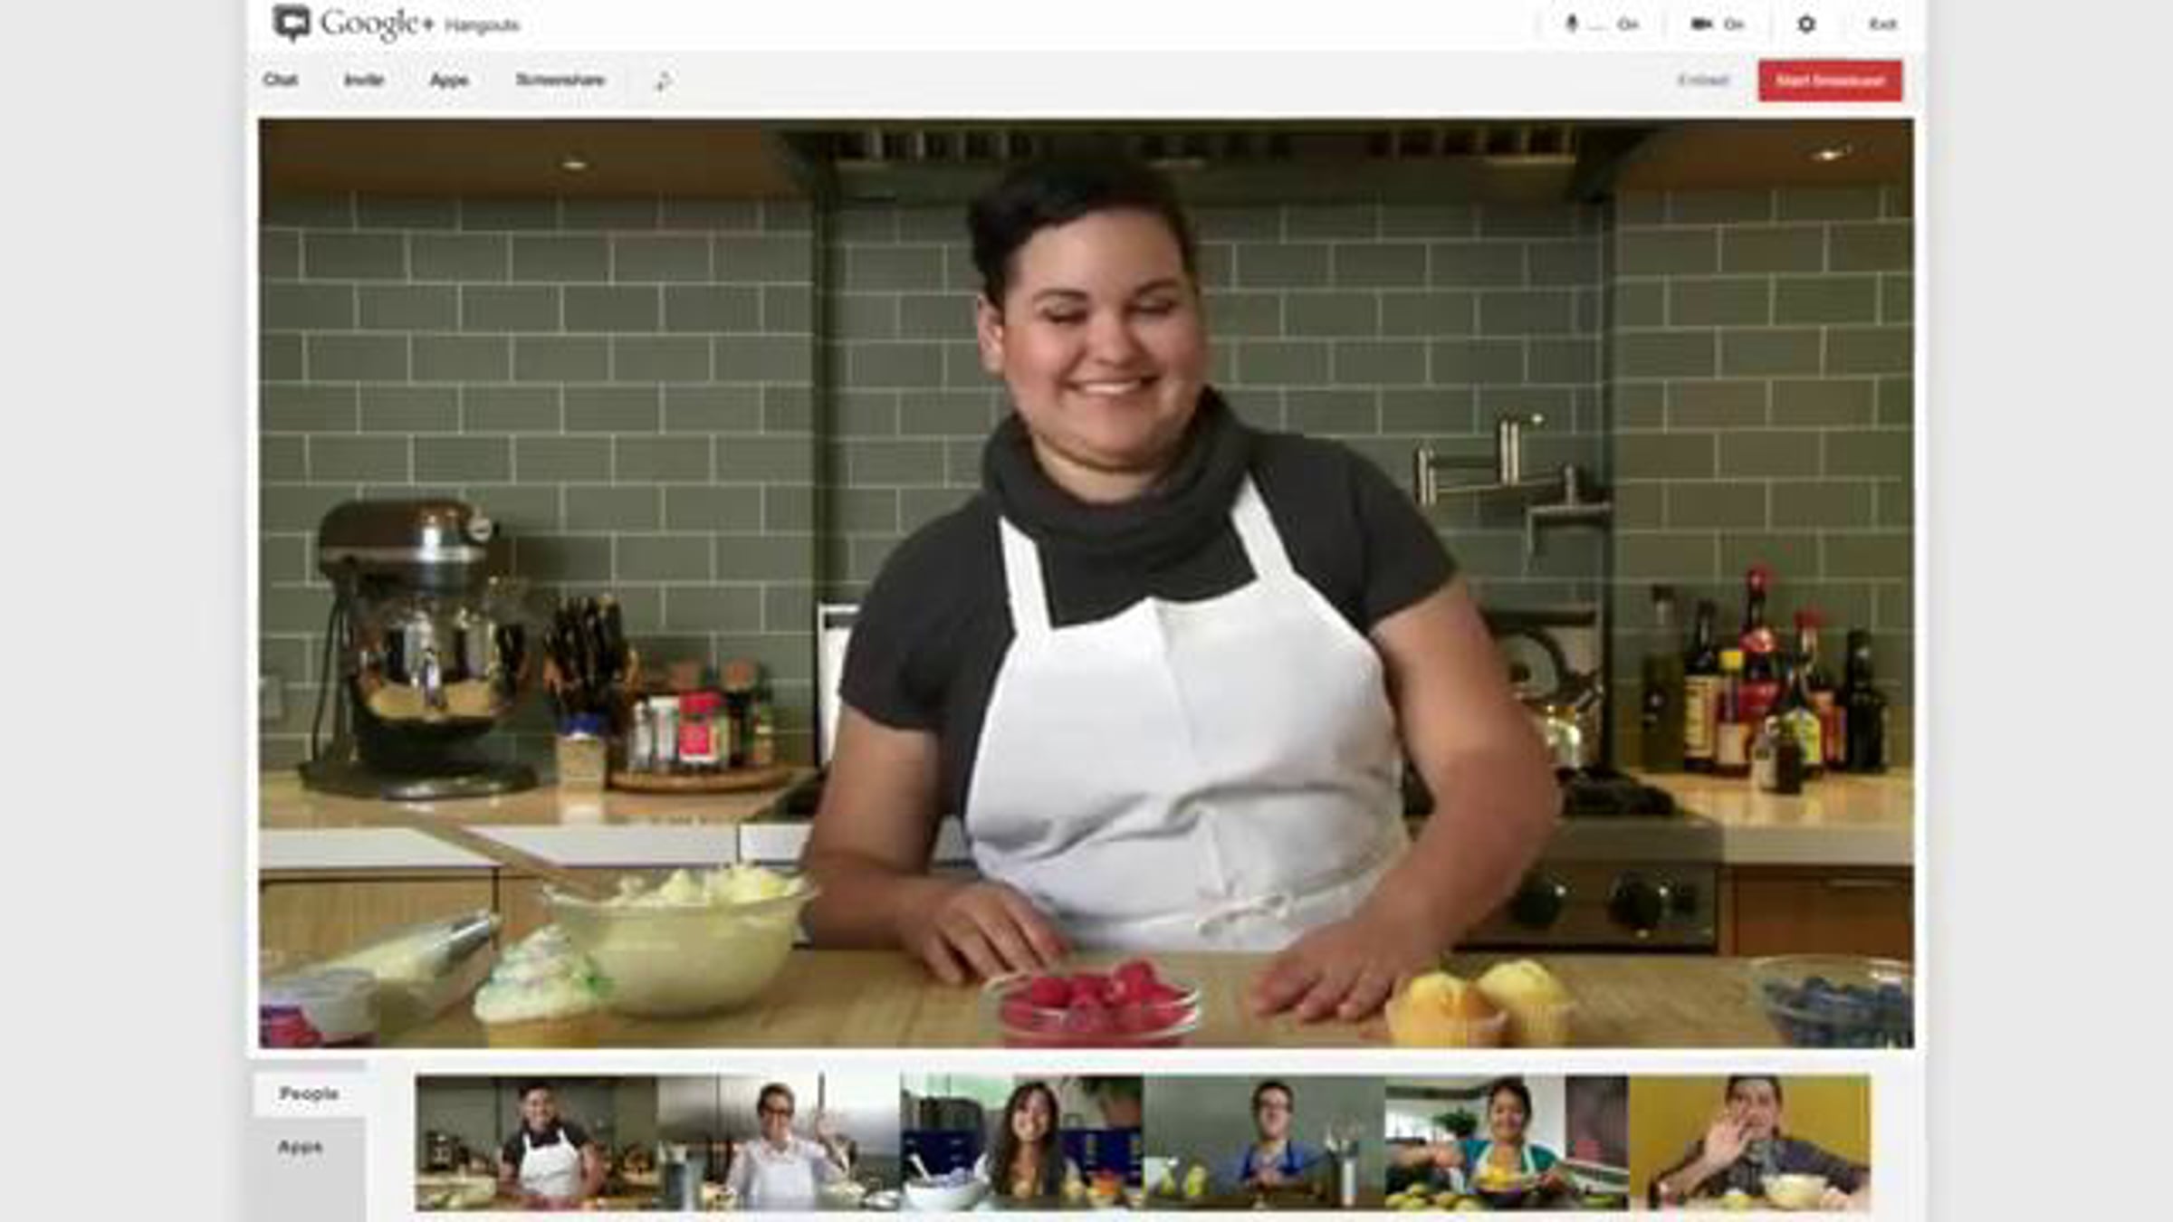2173x1222 pixels.
Task: Open the Invite option
Action: pyautogui.click(x=364, y=80)
